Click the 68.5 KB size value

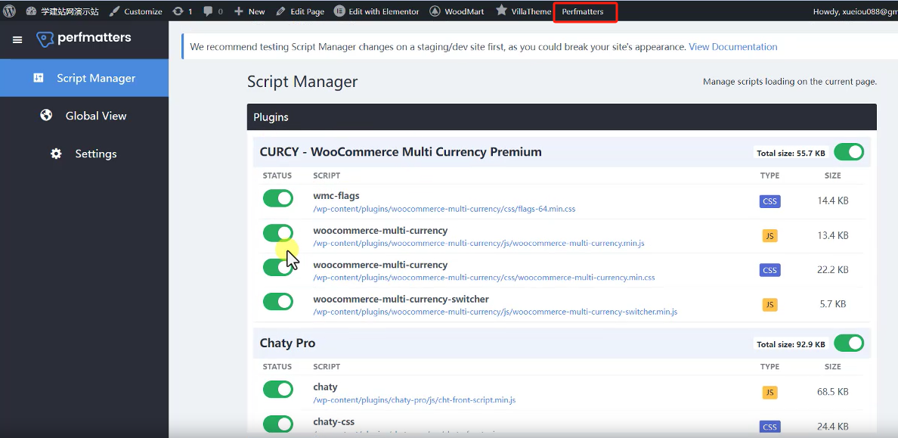833,392
